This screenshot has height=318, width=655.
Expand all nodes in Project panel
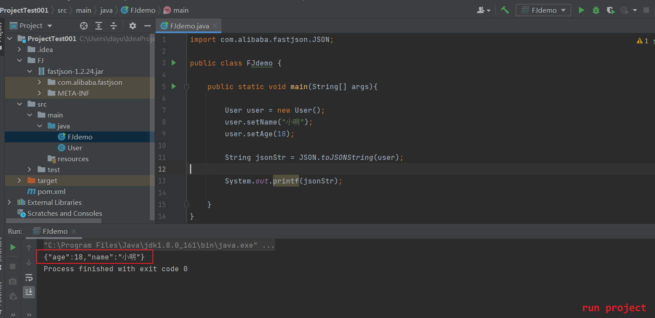click(x=99, y=26)
